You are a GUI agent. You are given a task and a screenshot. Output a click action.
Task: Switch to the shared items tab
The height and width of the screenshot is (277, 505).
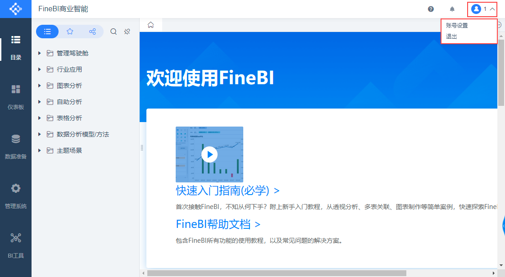[92, 32]
